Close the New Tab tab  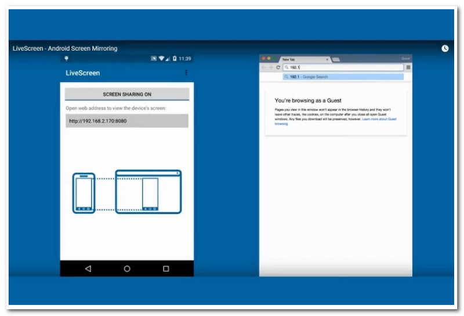click(327, 59)
